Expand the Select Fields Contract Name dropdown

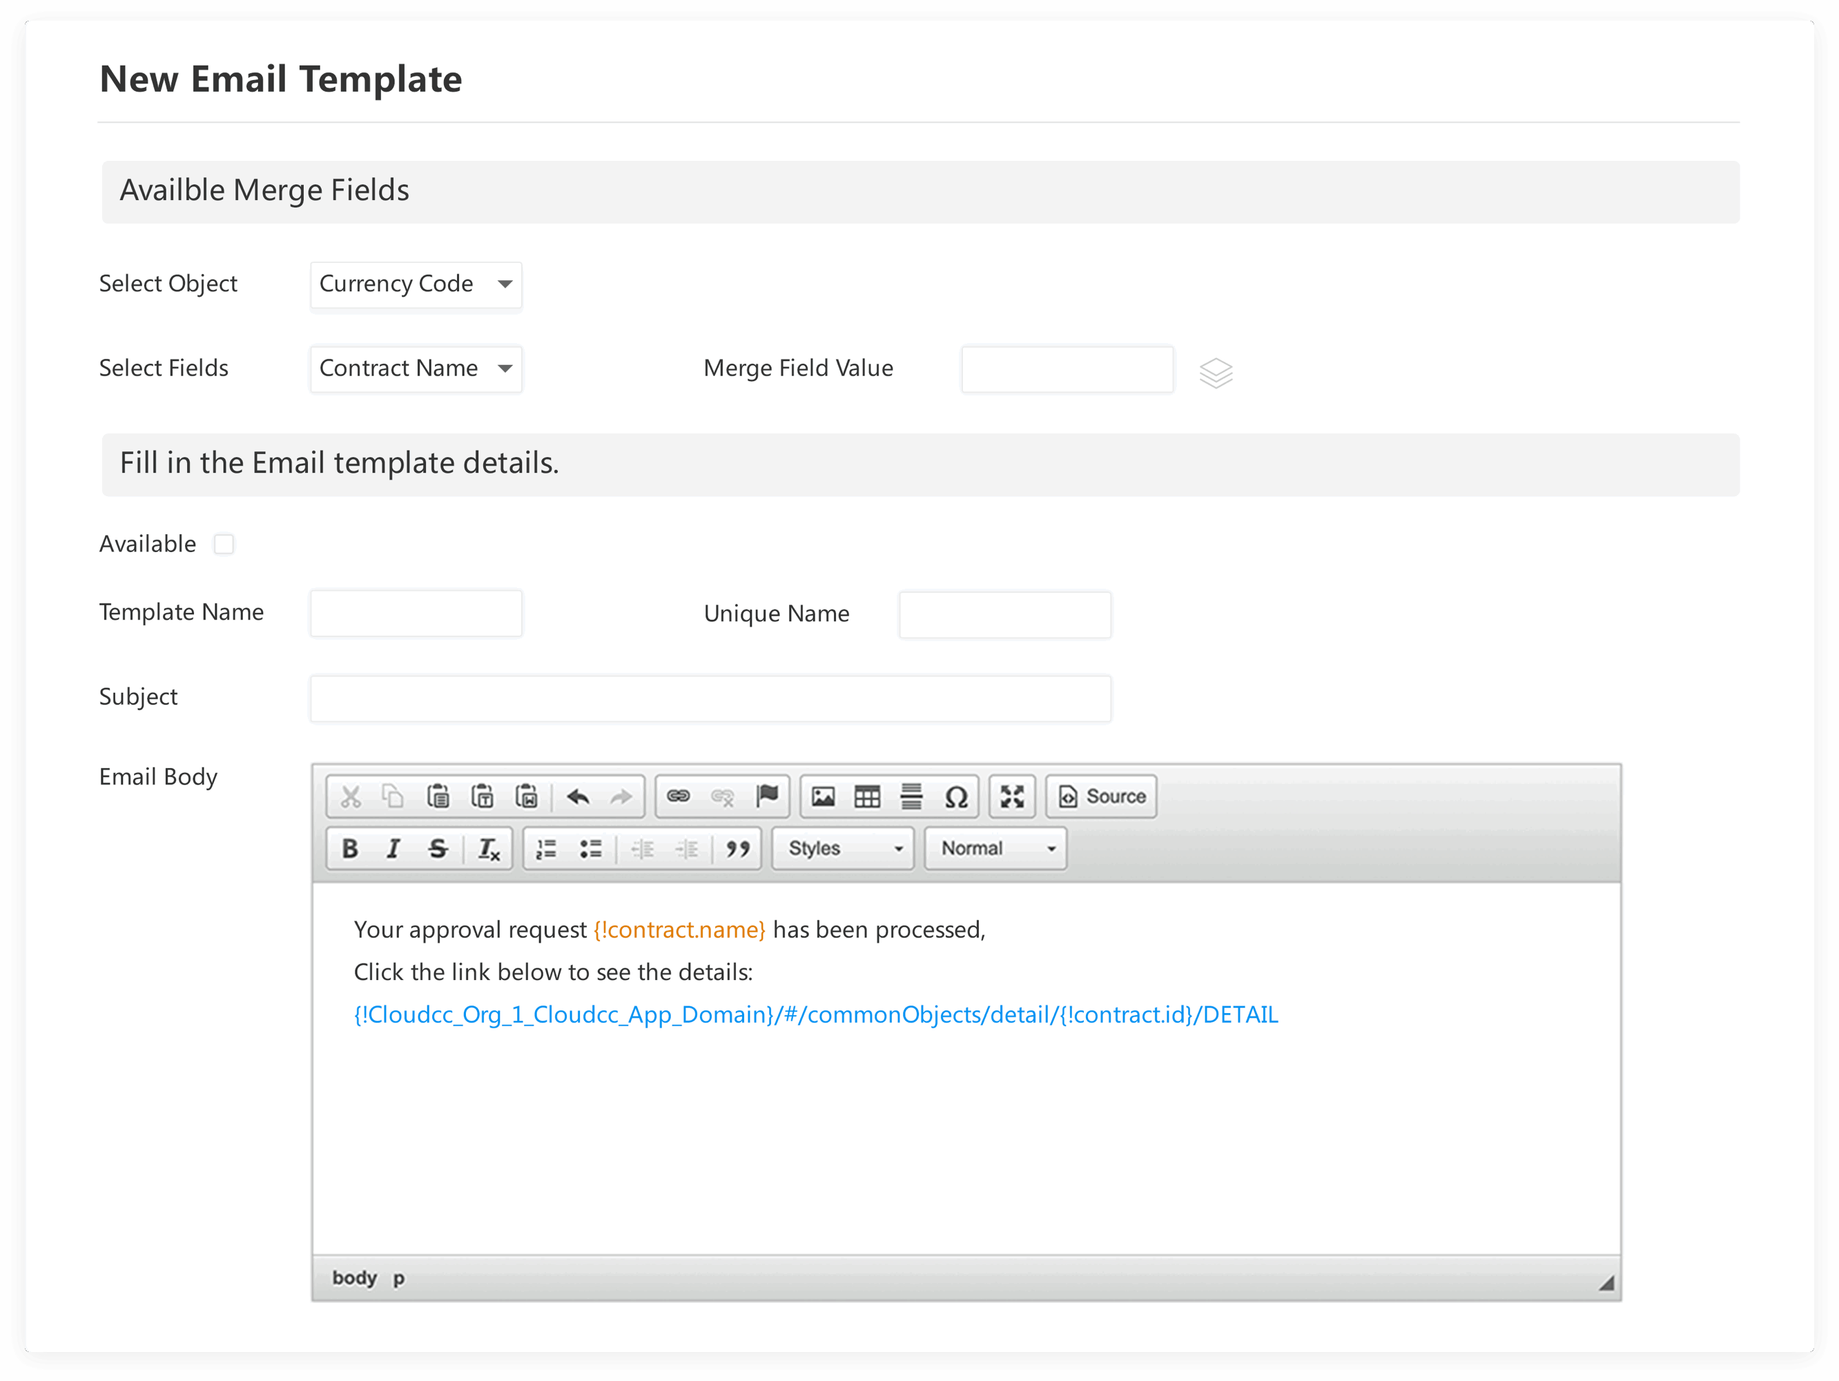pyautogui.click(x=416, y=369)
